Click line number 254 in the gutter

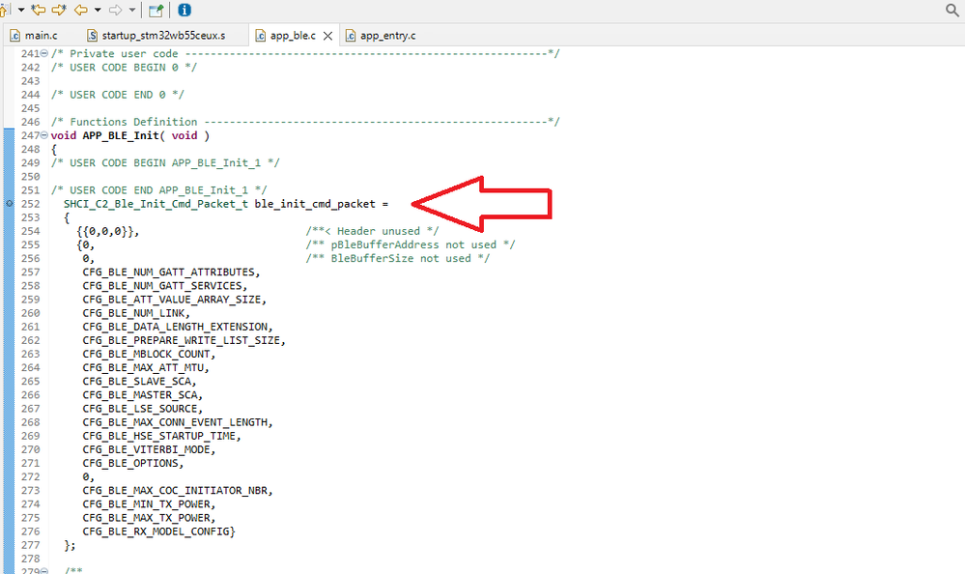(30, 231)
